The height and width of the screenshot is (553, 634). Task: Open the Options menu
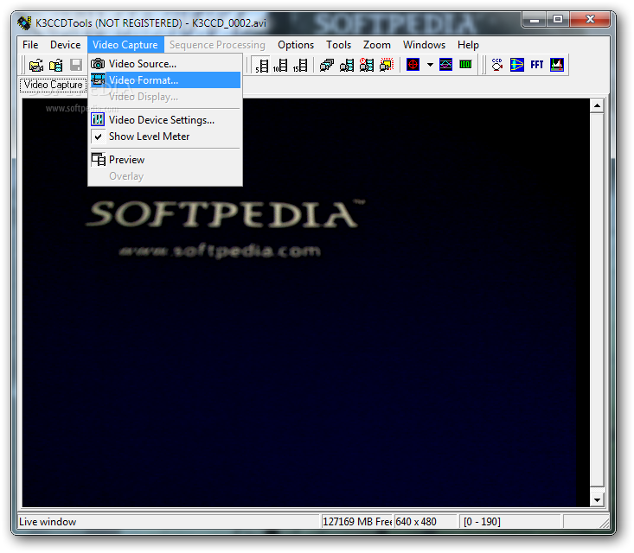tap(296, 45)
